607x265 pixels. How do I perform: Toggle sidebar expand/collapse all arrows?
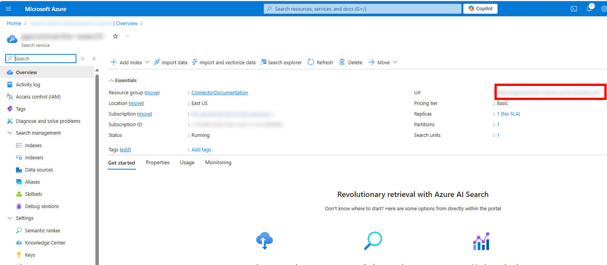pyautogui.click(x=82, y=59)
